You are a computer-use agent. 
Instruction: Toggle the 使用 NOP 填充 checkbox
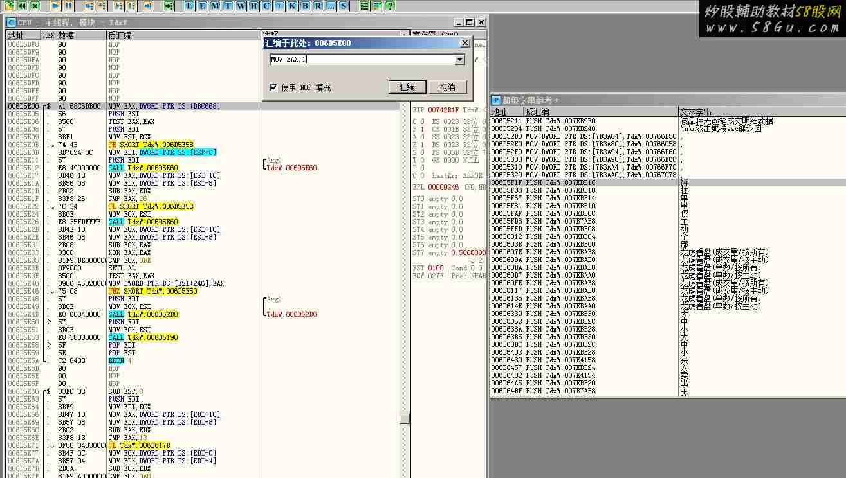(273, 87)
